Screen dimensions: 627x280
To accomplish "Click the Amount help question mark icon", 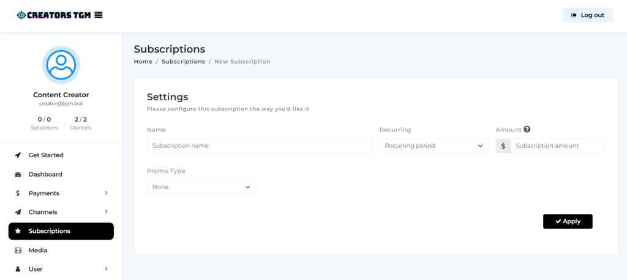I will click(527, 130).
